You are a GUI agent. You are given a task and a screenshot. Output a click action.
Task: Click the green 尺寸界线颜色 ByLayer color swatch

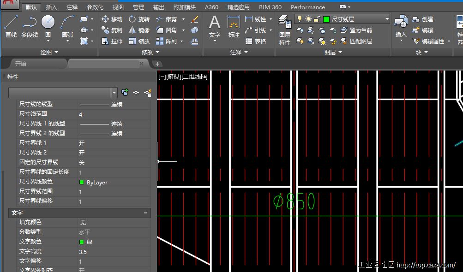(82, 182)
